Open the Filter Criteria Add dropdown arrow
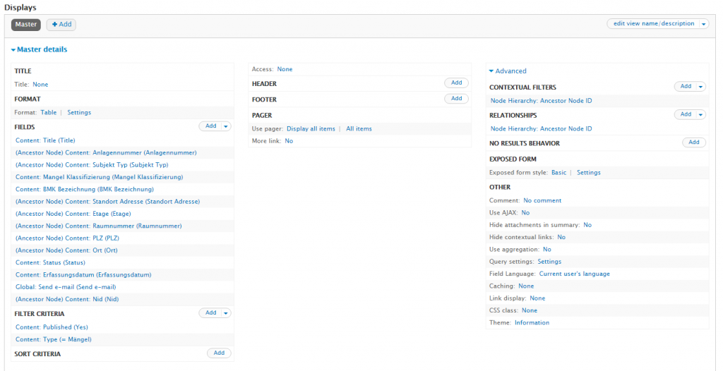The height and width of the screenshot is (371, 723). pos(225,313)
